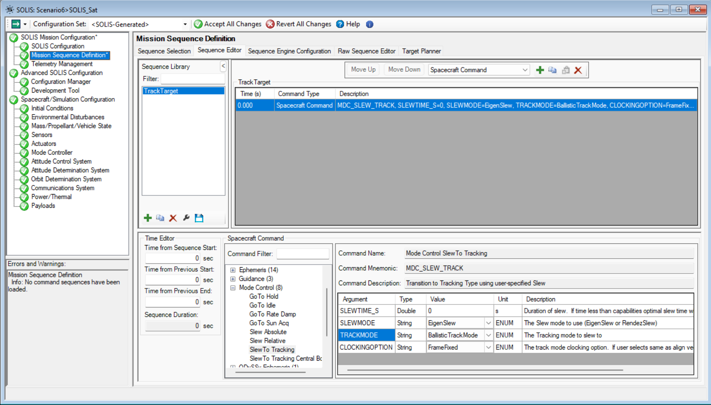The image size is (711, 405).
Task: Add a new sequence below the Sequence Library
Action: pyautogui.click(x=148, y=218)
